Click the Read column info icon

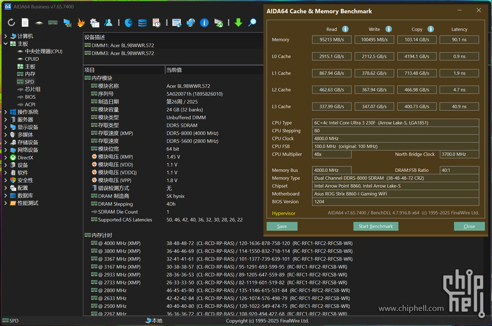pos(345,29)
